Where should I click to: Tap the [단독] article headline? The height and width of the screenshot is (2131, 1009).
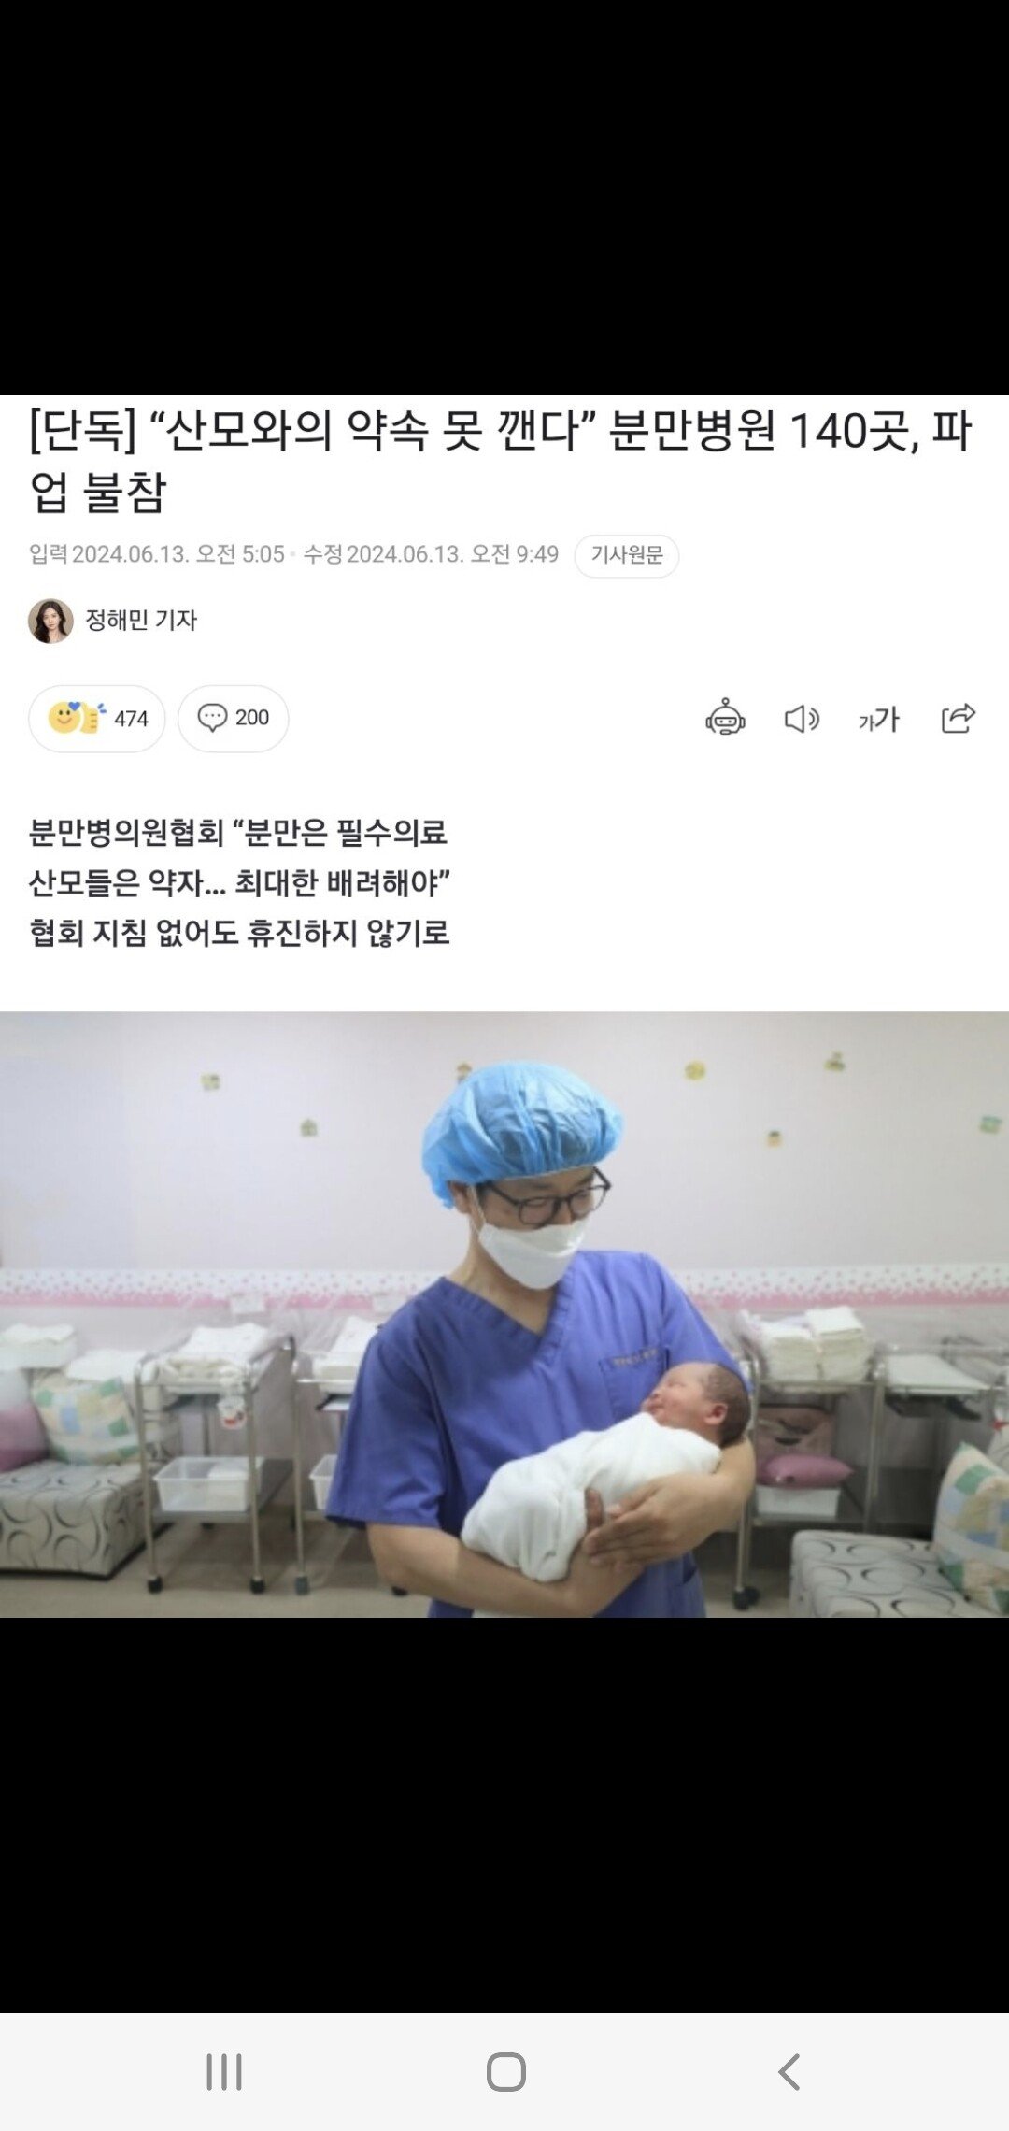click(x=502, y=461)
